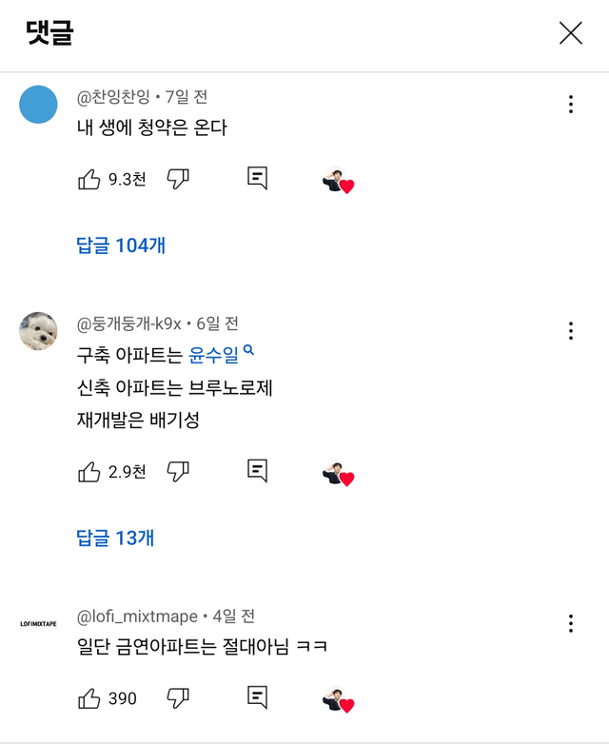Dislike the comment by @lofi_mixtmape

pyautogui.click(x=178, y=698)
